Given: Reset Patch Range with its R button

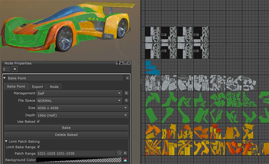Looking at the screenshot, I should tap(125, 153).
